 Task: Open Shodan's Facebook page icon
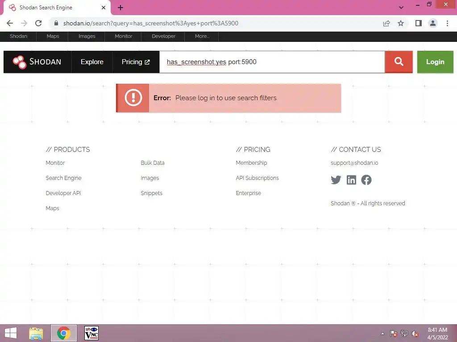point(366,180)
